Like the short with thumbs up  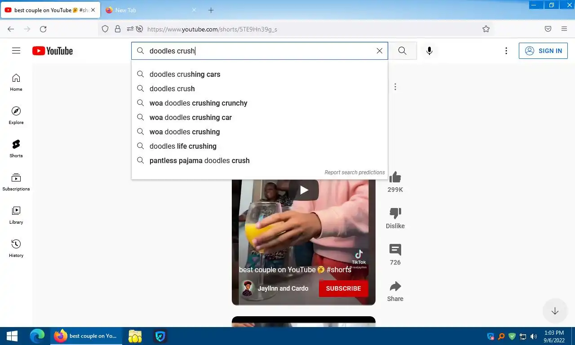pyautogui.click(x=395, y=177)
